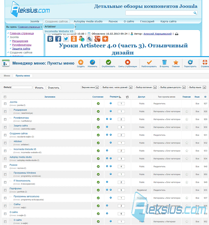Open the Верхнее меню dropdown
The image size is (209, 225).
pos(90,87)
